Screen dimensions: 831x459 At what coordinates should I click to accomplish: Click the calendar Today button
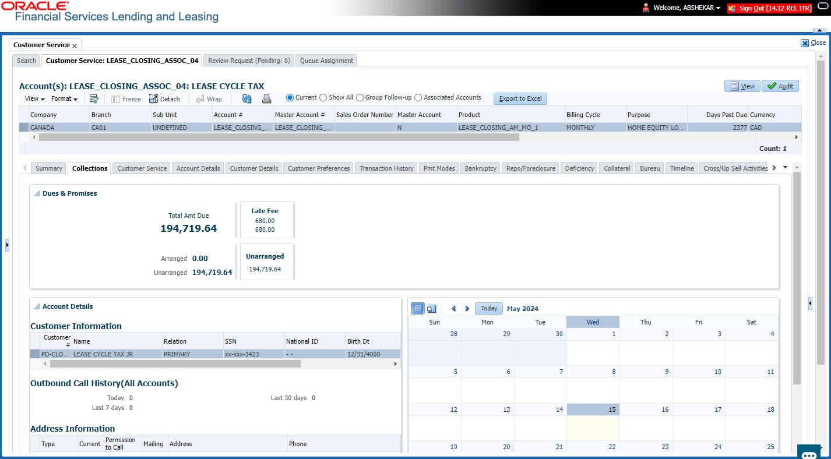coord(489,309)
